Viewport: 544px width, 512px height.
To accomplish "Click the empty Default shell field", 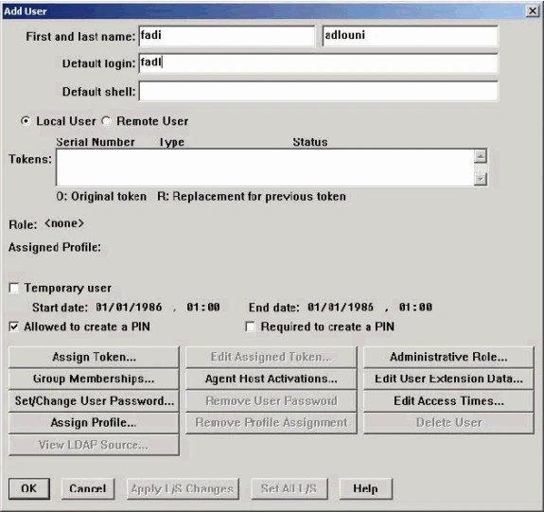I will pos(319,91).
